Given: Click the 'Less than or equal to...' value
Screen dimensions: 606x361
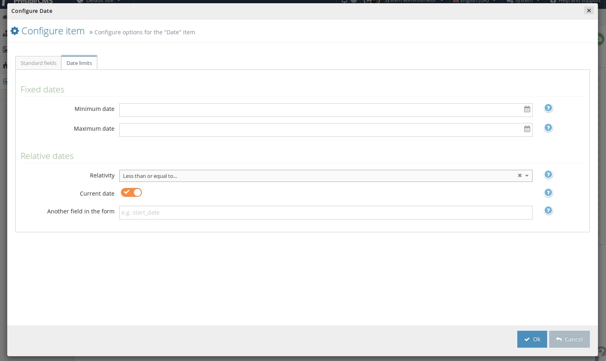Looking at the screenshot, I should click(x=150, y=176).
